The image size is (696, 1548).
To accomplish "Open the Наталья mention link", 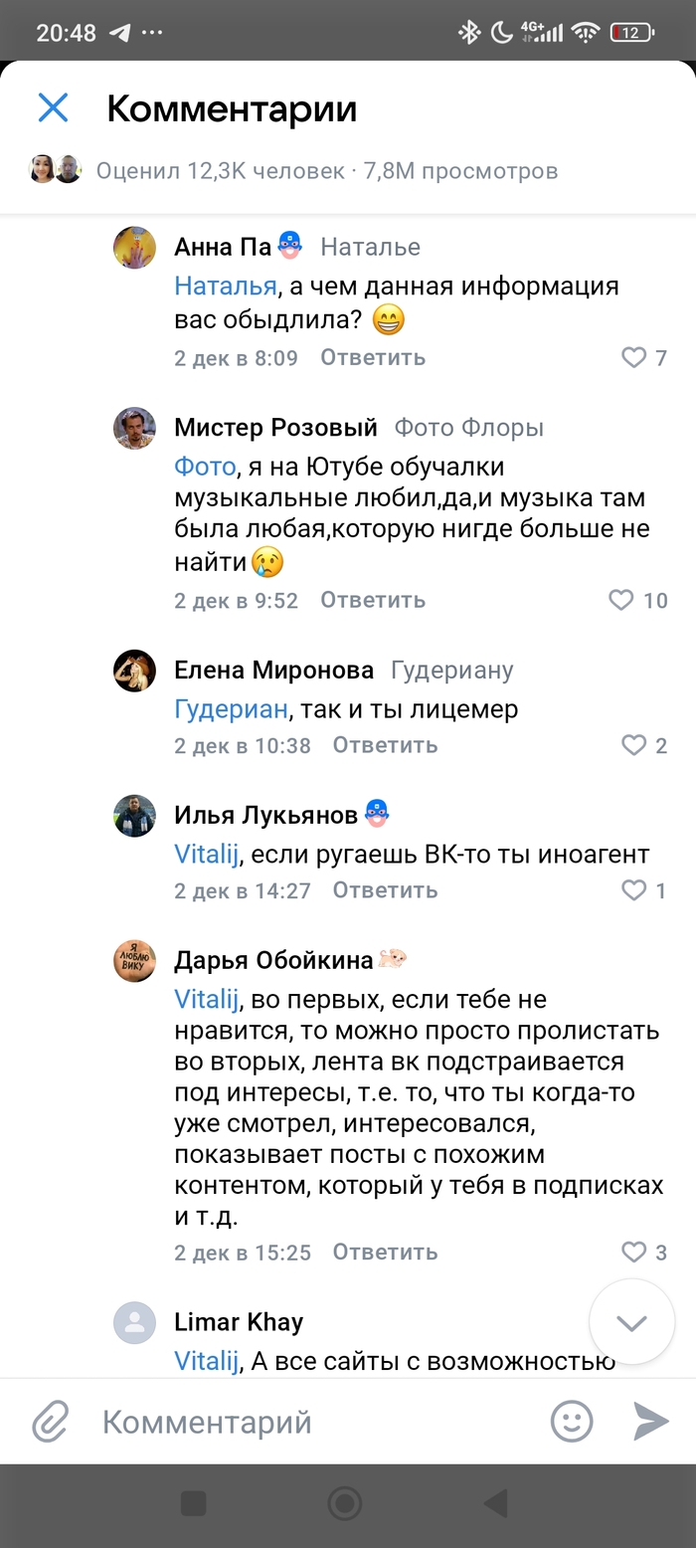I will coord(225,287).
